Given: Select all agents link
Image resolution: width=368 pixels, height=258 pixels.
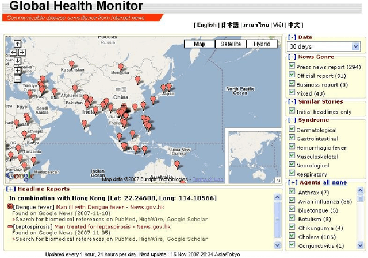Looking at the screenshot, I should (x=326, y=182).
